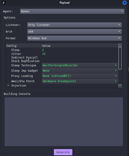Open the Proxy Loading dropdown

click(x=80, y=76)
